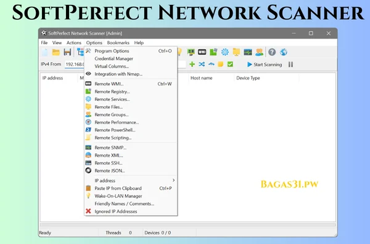
Task: Click the Remote Performance gauge icon
Action: (88, 122)
